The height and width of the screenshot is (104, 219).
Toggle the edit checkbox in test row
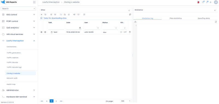pyautogui.click(x=45, y=32)
